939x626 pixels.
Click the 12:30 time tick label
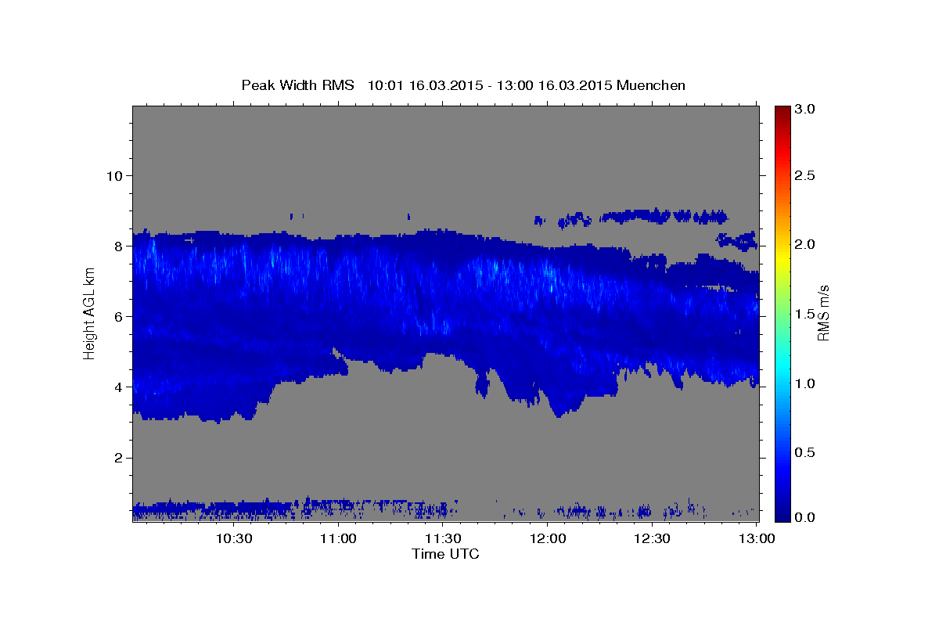click(652, 538)
